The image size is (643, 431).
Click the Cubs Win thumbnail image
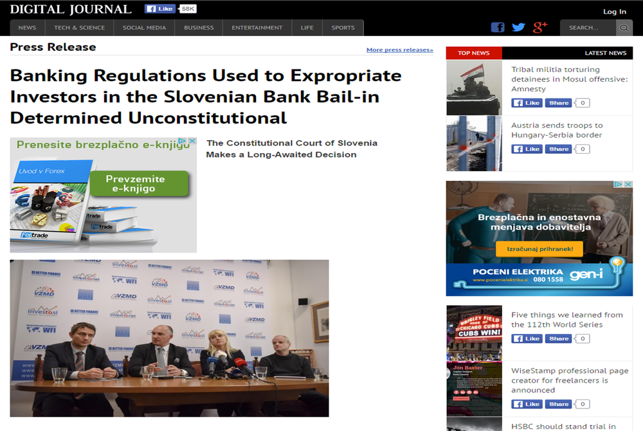(x=474, y=333)
